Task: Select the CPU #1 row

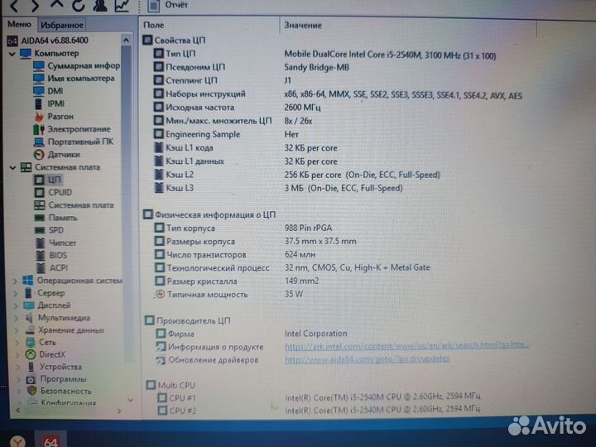Action: 319,397
